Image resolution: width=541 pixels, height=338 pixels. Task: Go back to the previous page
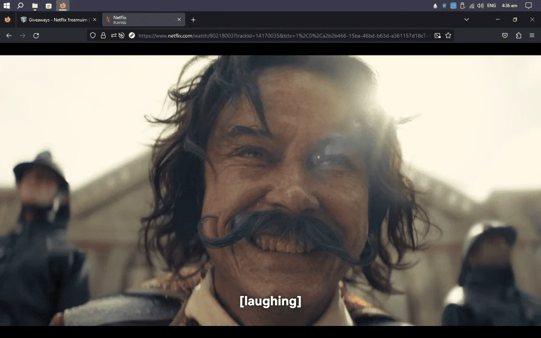(9, 35)
